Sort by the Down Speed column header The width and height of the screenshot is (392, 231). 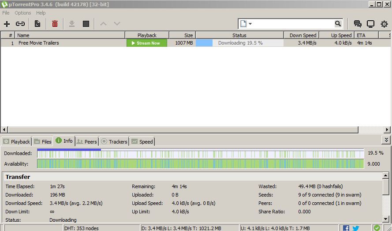pos(302,35)
